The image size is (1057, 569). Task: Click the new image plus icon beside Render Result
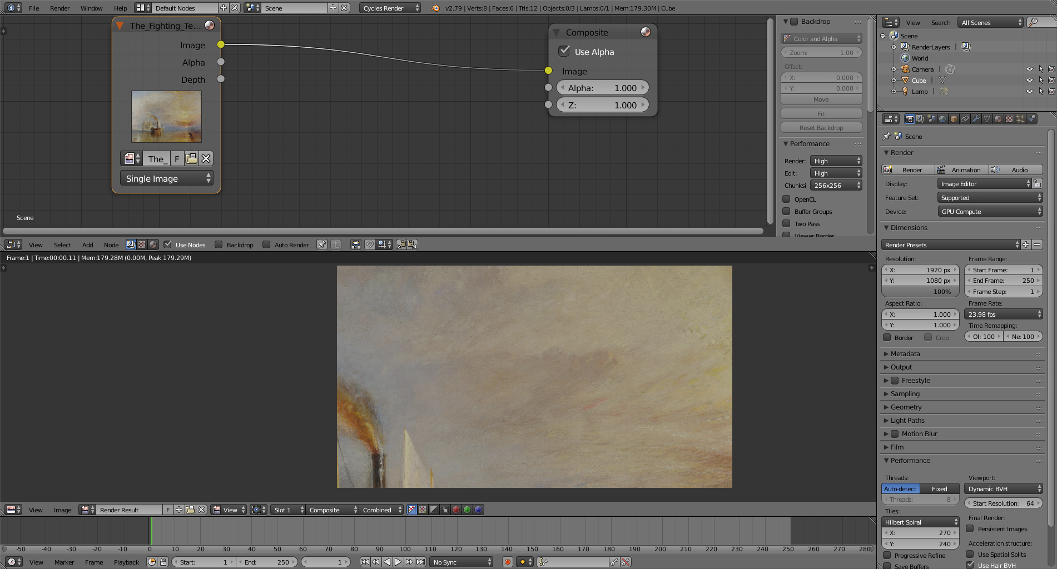coord(179,510)
